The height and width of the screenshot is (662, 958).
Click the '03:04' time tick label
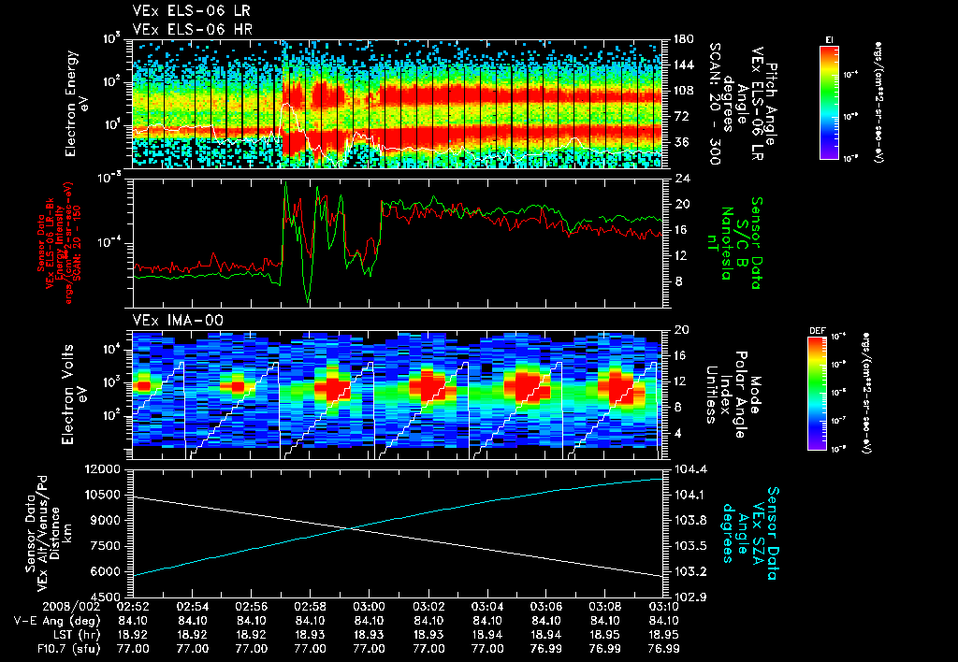[486, 607]
